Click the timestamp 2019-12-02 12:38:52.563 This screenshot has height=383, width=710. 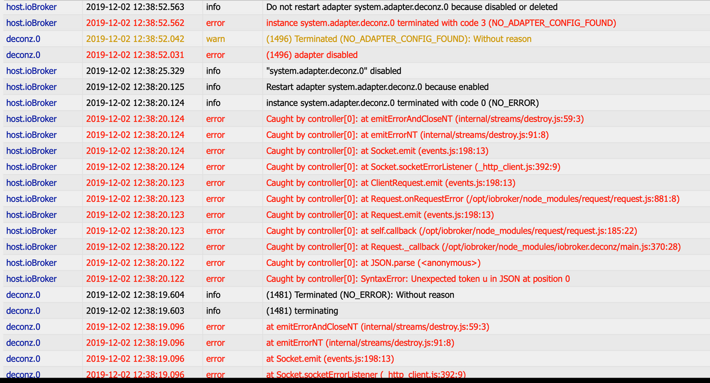coord(135,7)
